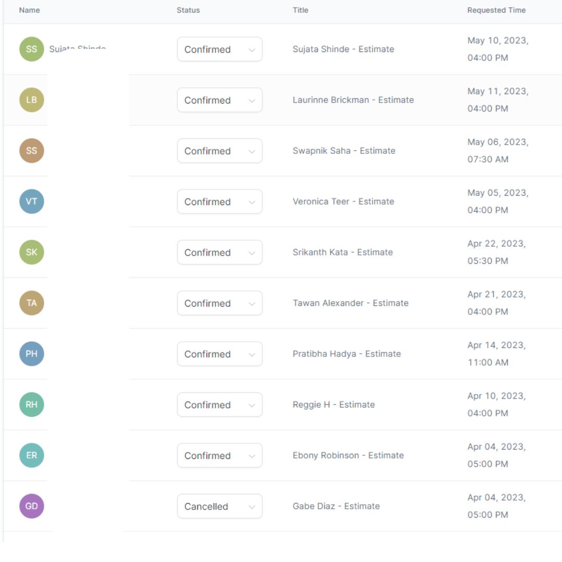Screen dimensions: 562x562
Task: Click the Apr 22, 2023 requested time cell
Action: click(x=496, y=252)
